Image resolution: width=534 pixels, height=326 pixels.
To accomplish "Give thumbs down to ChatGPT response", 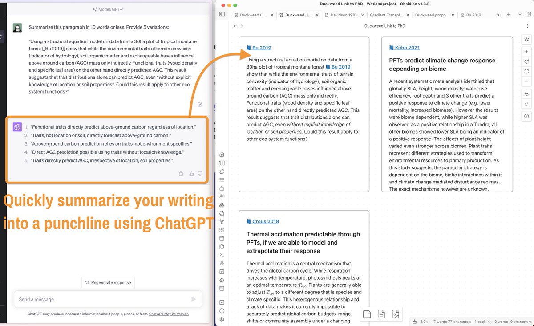I will coord(200,174).
